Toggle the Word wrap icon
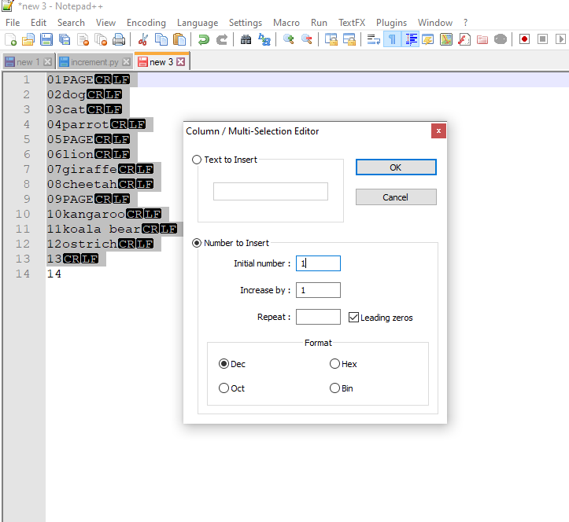569x522 pixels. (373, 39)
